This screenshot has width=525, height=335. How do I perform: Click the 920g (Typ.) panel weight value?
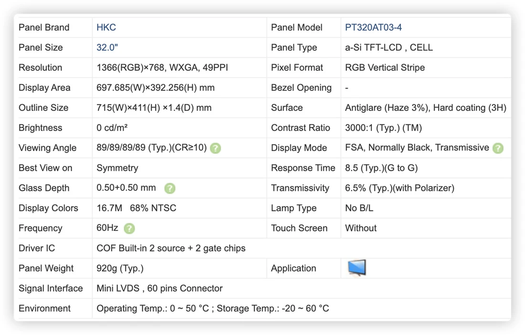click(x=120, y=268)
